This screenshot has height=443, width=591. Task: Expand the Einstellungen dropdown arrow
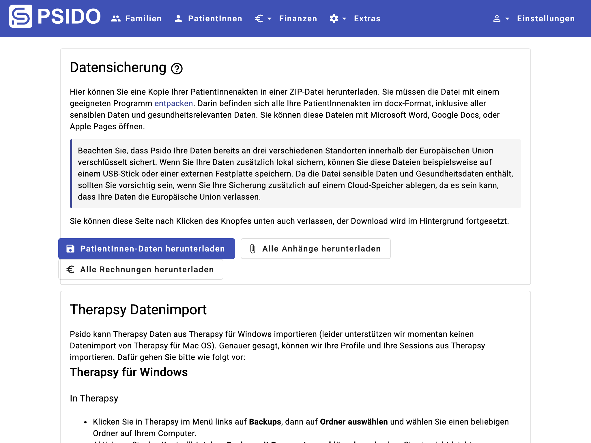pyautogui.click(x=507, y=19)
